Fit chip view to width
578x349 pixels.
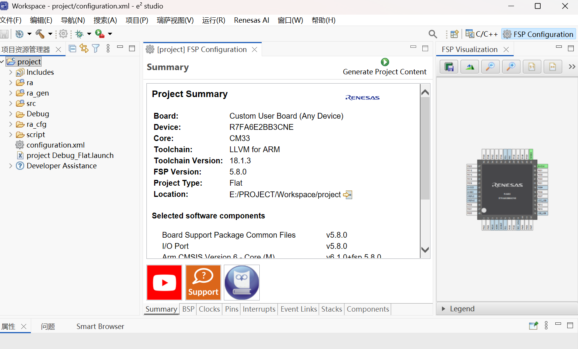[553, 67]
